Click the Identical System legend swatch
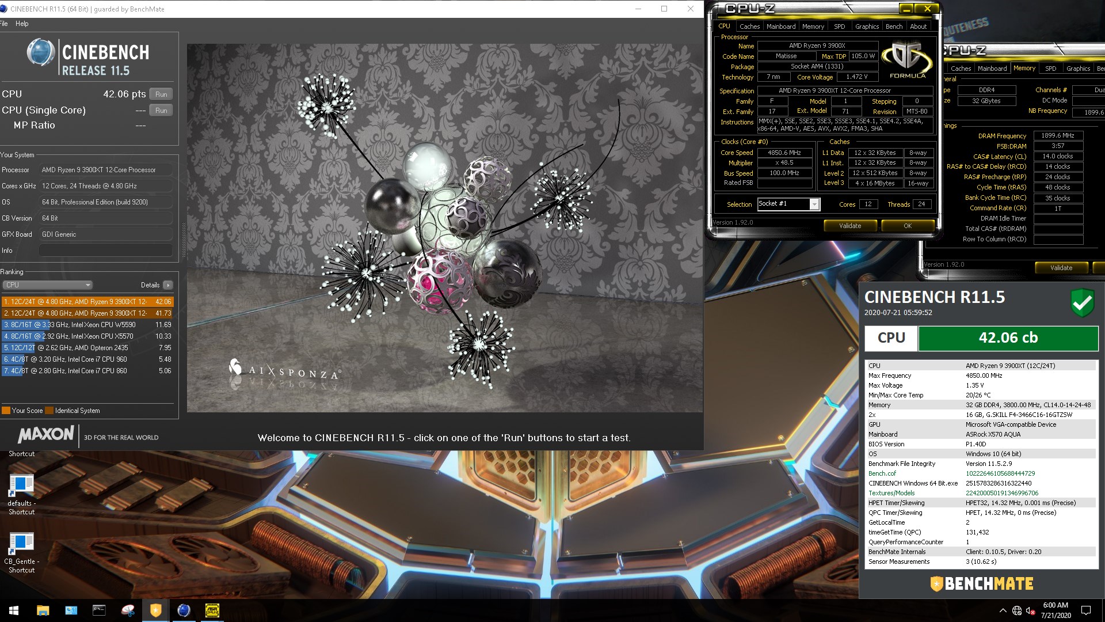Viewport: 1105px width, 622px height. (49, 411)
